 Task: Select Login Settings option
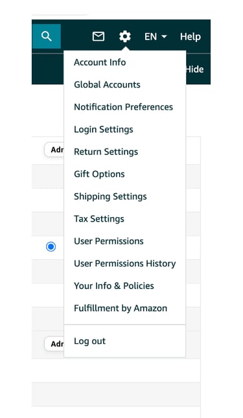click(x=104, y=130)
